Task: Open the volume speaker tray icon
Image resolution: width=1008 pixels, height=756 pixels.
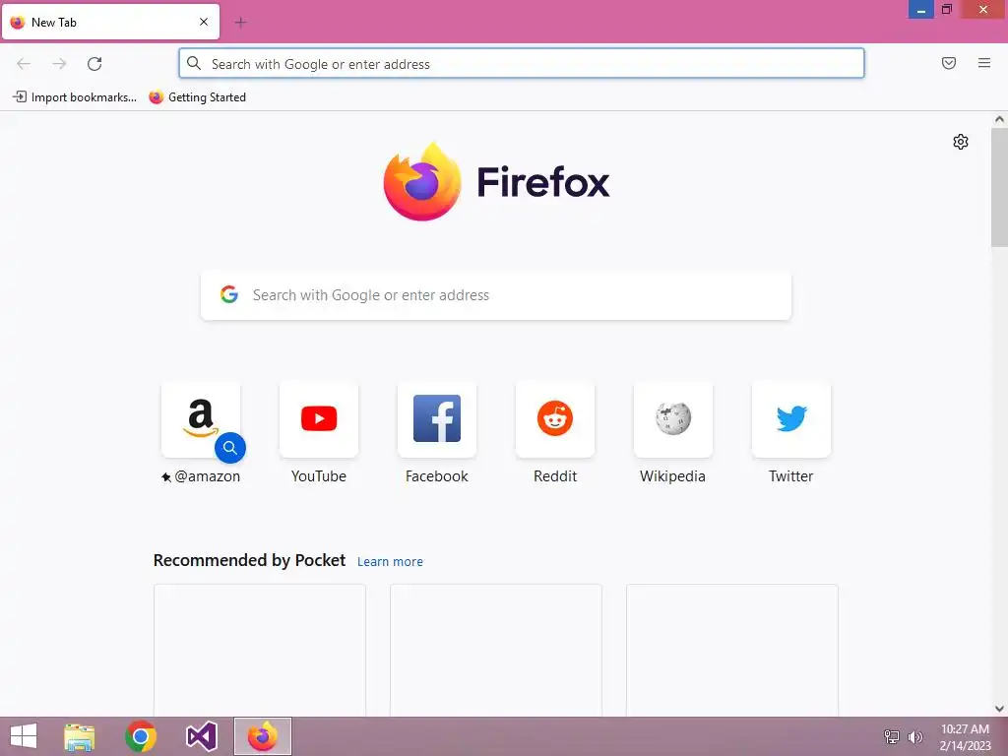Action: click(x=914, y=736)
